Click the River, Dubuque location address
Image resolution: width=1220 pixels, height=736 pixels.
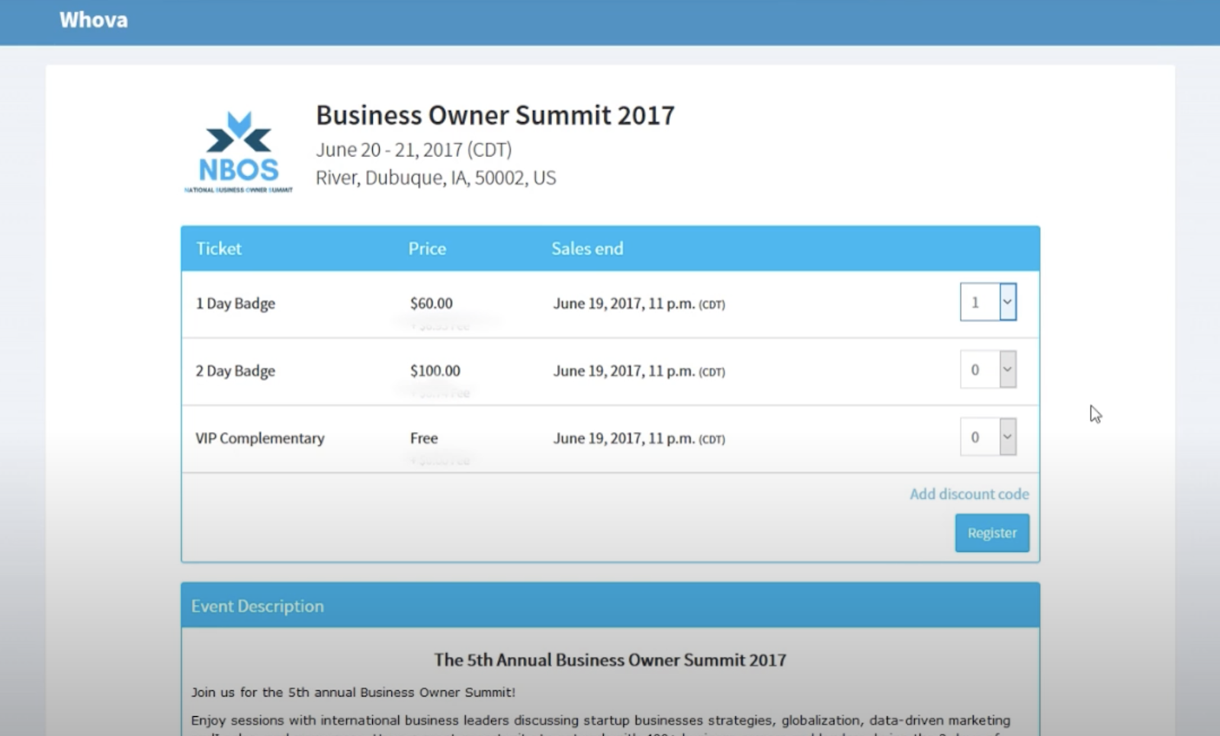click(x=436, y=178)
